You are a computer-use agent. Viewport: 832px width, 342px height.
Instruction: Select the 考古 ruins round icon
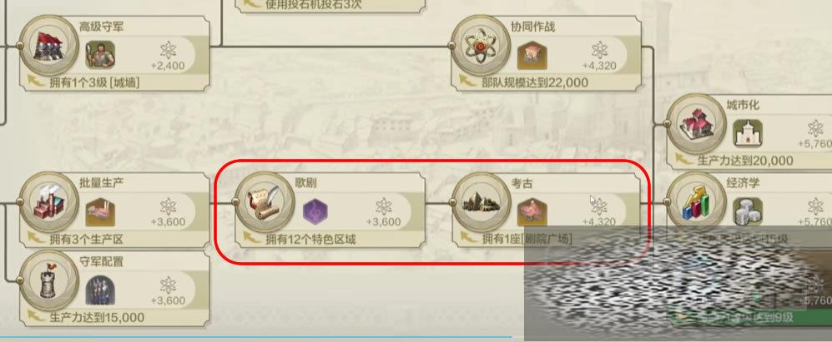481,201
